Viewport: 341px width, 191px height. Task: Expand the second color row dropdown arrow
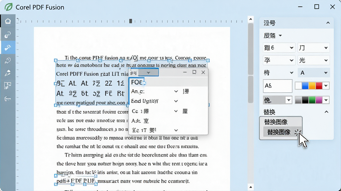pos(326,100)
